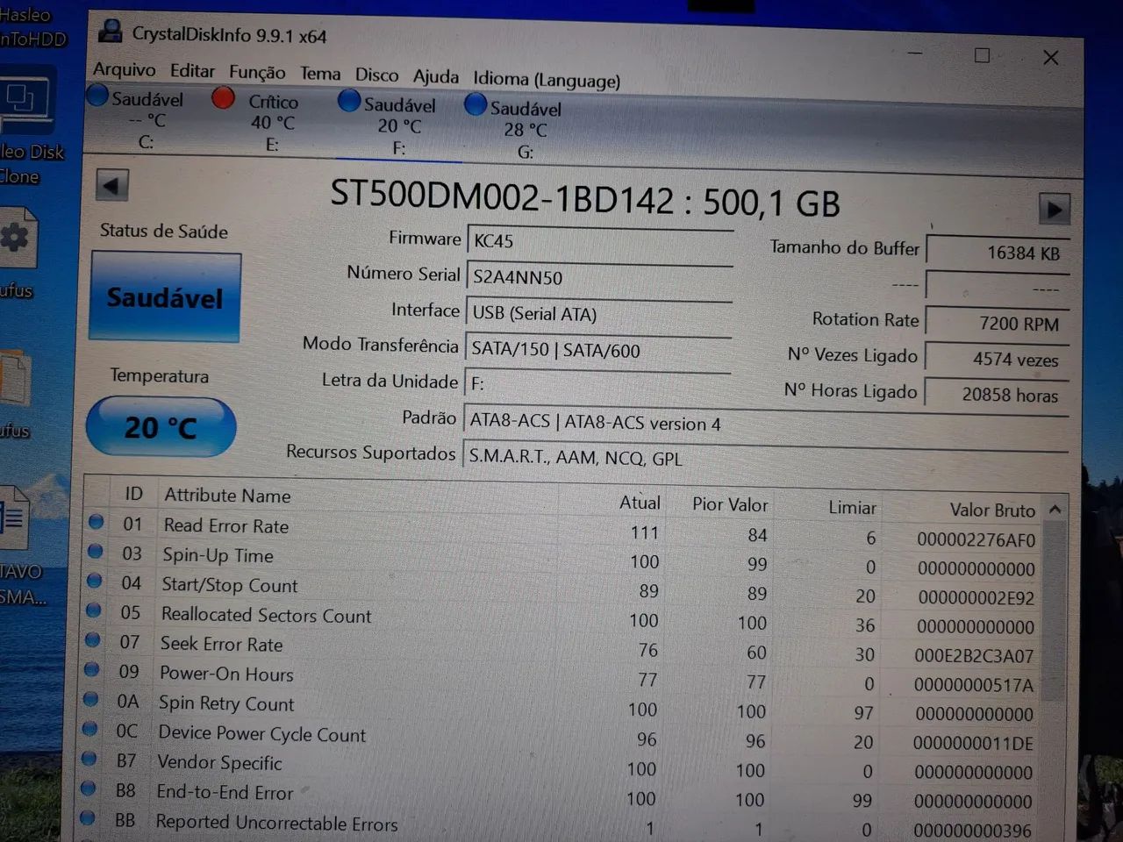The height and width of the screenshot is (842, 1123).
Task: Select the Power-On Hours row
Action: [x=561, y=678]
